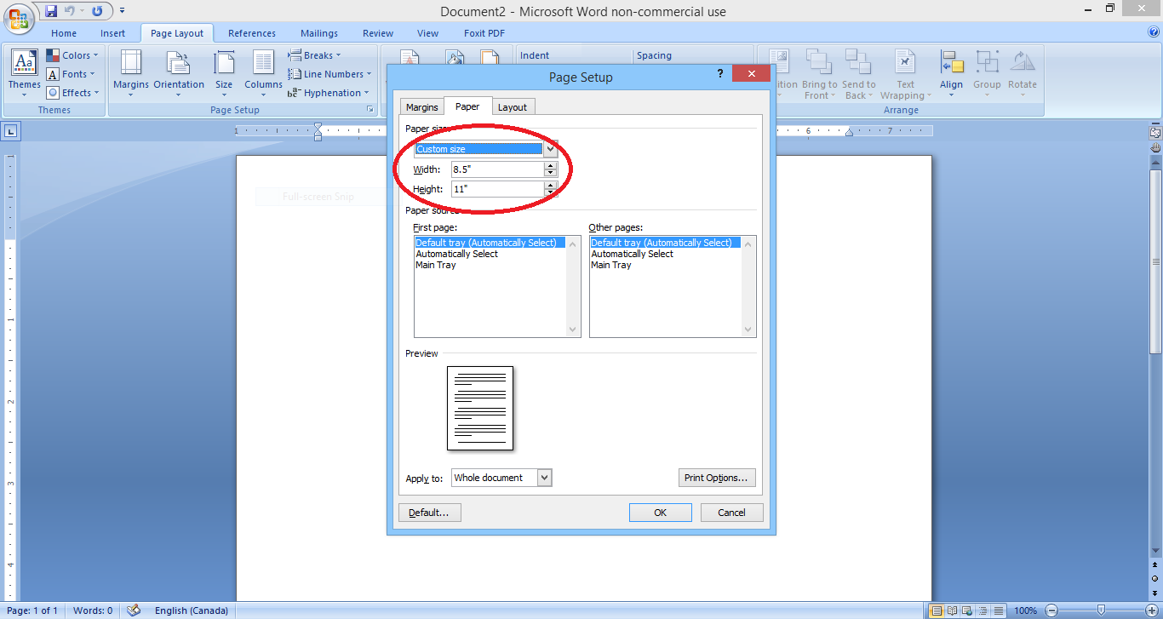
Task: Click the Office button
Action: (x=18, y=19)
